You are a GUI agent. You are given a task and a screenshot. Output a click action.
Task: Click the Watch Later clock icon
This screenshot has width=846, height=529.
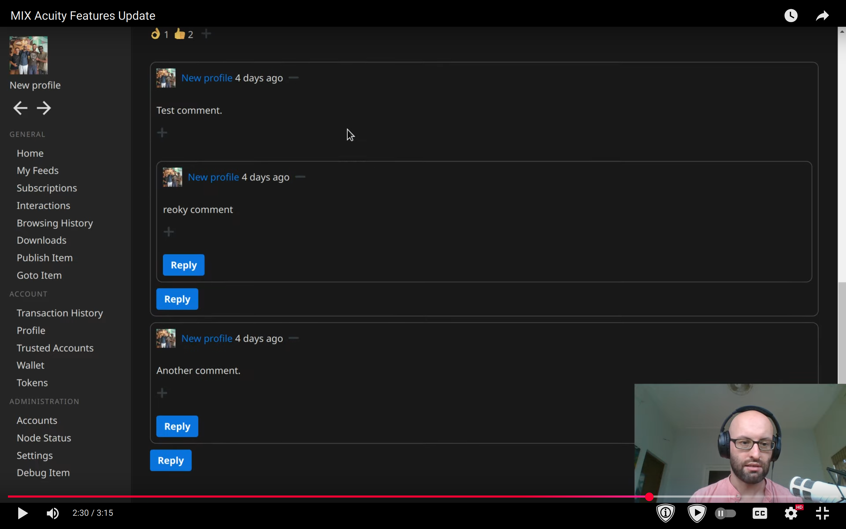(x=791, y=15)
